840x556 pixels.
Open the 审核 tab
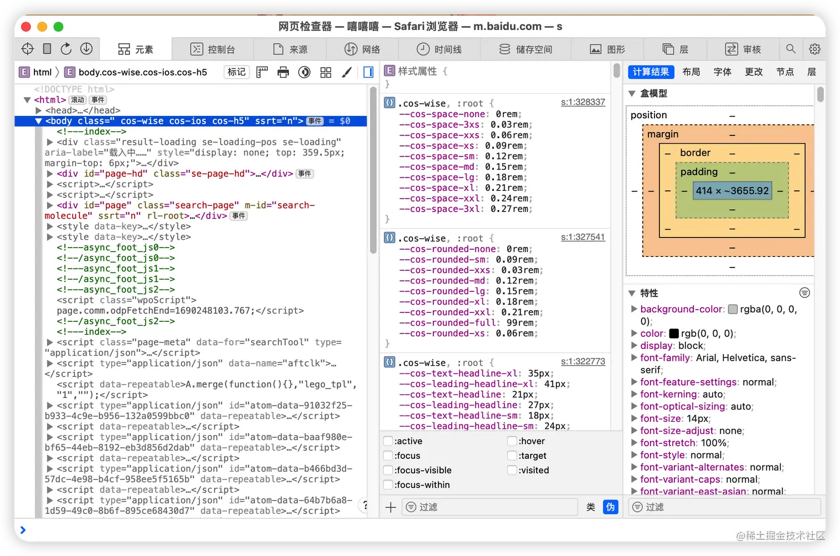[x=743, y=49]
